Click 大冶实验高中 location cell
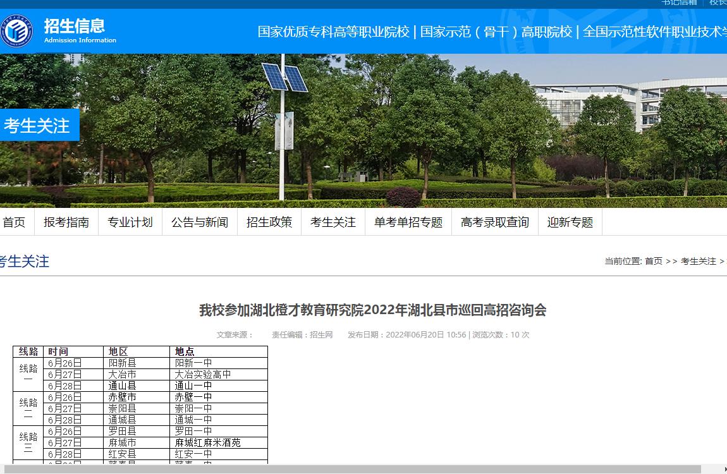Image resolution: width=727 pixels, height=474 pixels. pos(219,374)
